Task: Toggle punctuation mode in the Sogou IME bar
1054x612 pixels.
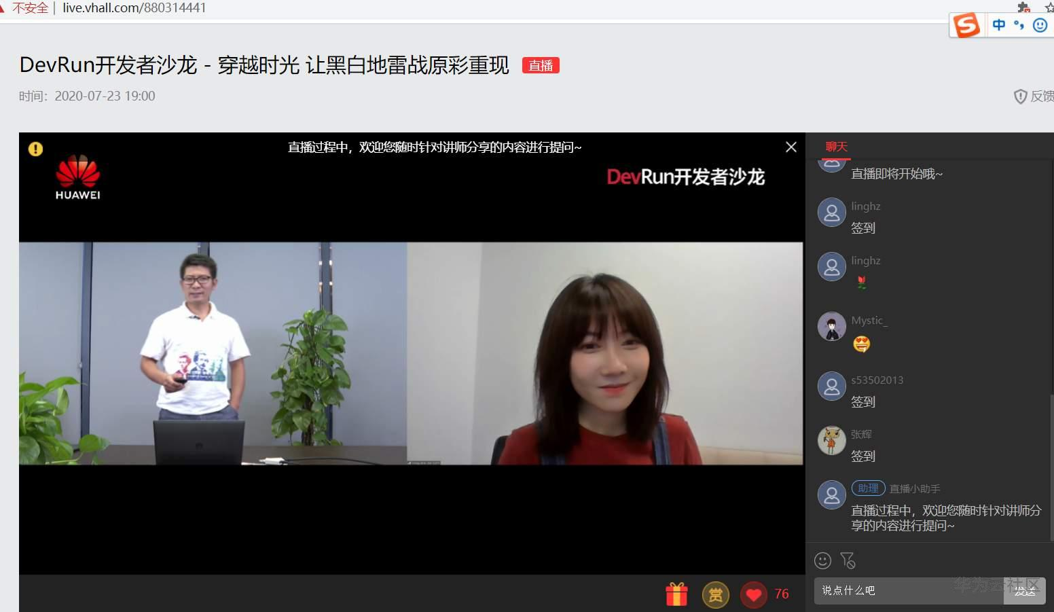Action: [1019, 25]
